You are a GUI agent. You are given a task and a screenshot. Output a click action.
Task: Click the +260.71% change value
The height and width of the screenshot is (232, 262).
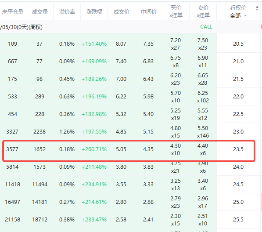[94, 149]
